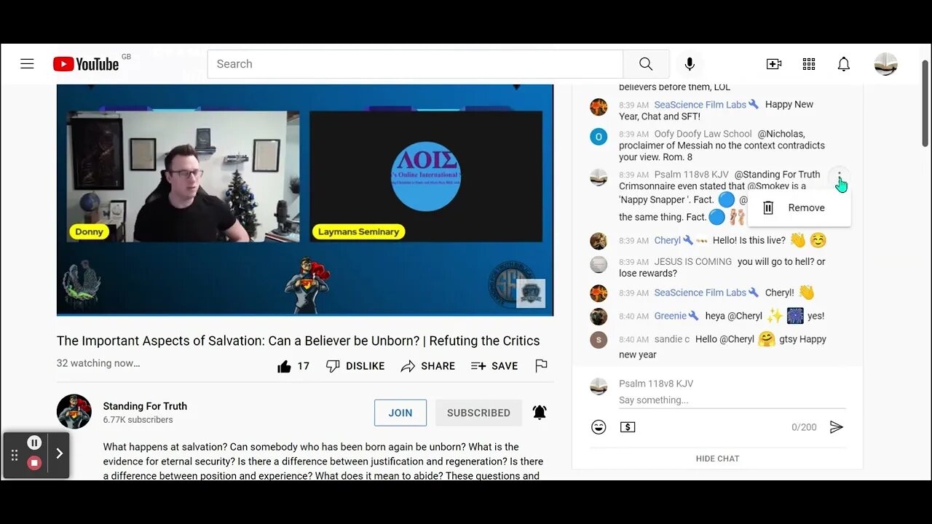The width and height of the screenshot is (932, 524).
Task: Toggle the channel notification bell
Action: tap(540, 413)
